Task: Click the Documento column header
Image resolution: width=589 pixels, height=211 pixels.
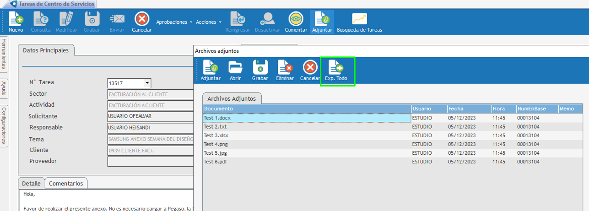Action: tap(307, 109)
